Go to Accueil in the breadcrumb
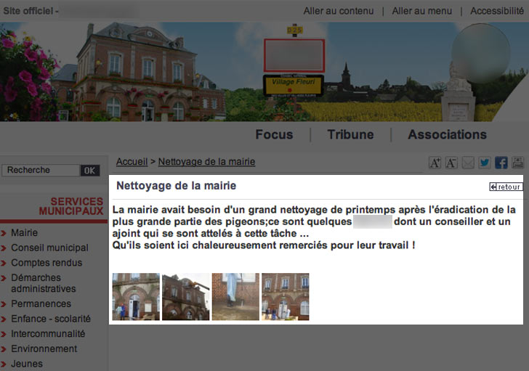Viewport: 529px width, 371px height. point(132,162)
